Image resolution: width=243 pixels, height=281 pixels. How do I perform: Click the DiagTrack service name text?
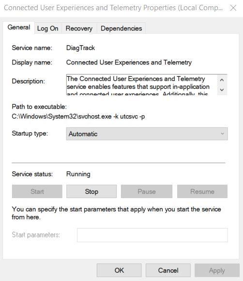[80, 48]
